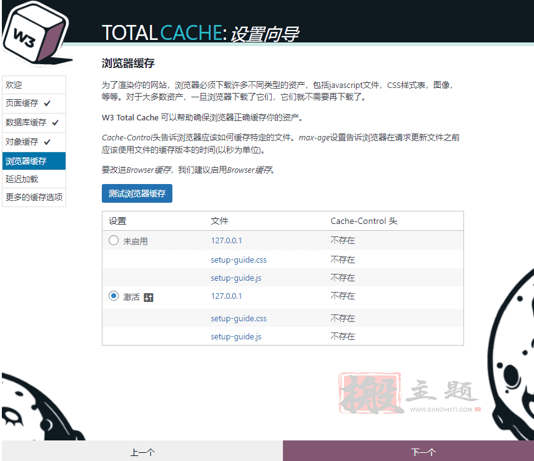Click the checkmark beside 页面缓存
534x461 pixels.
[47, 103]
